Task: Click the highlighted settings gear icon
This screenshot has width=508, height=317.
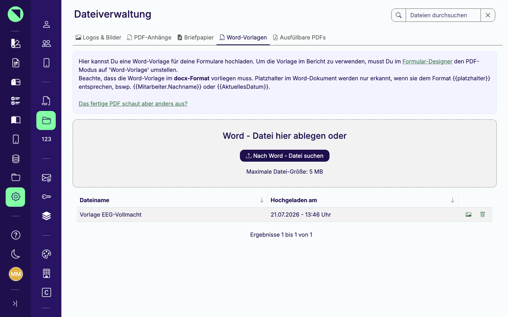Action: pos(16,197)
